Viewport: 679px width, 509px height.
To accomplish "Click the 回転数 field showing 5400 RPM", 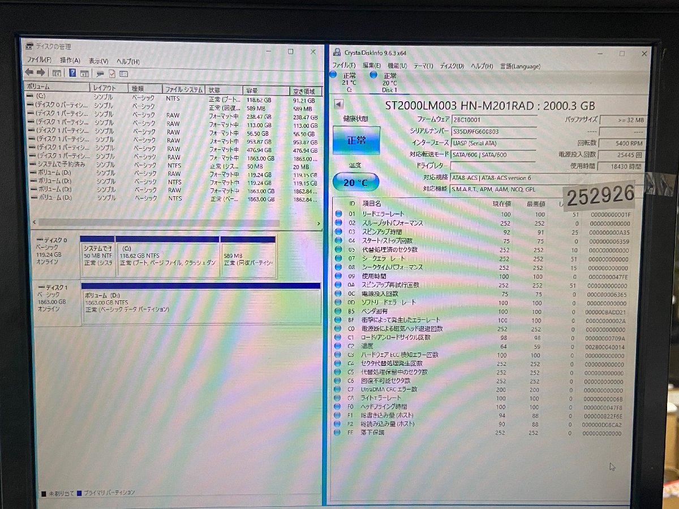I will click(622, 144).
